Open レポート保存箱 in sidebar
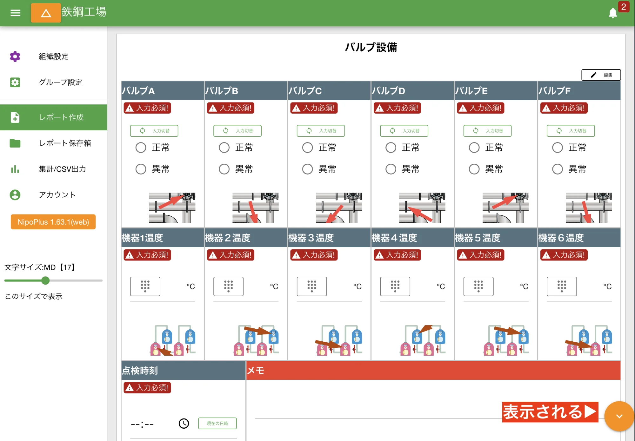635x441 pixels. coord(65,143)
